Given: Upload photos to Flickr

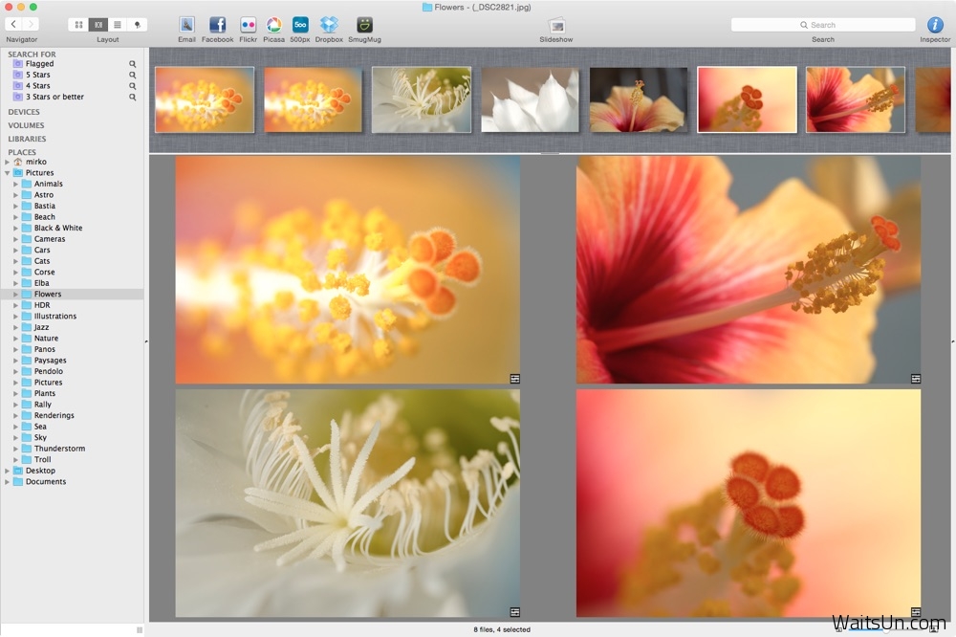Looking at the screenshot, I should 248,24.
